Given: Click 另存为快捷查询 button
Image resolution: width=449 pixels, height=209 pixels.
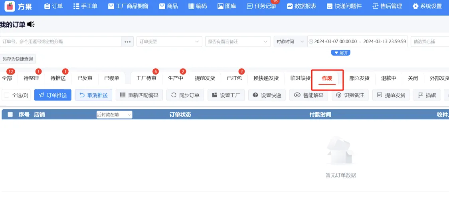Looking at the screenshot, I should pyautogui.click(x=18, y=59).
